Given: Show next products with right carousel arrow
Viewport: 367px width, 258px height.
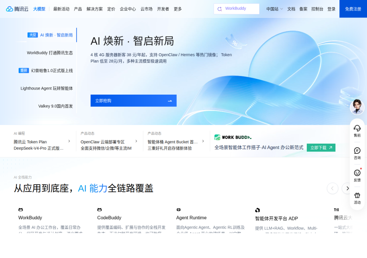Looking at the screenshot, I should click(x=347, y=188).
